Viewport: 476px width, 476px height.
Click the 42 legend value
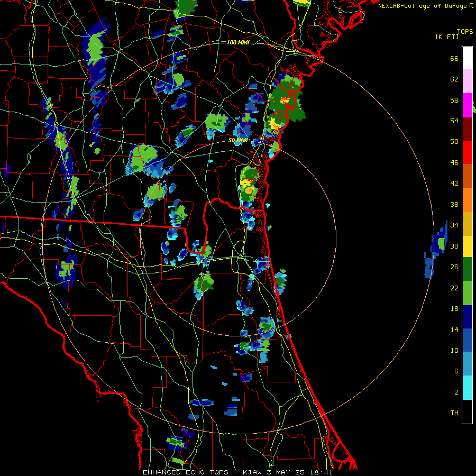point(454,184)
